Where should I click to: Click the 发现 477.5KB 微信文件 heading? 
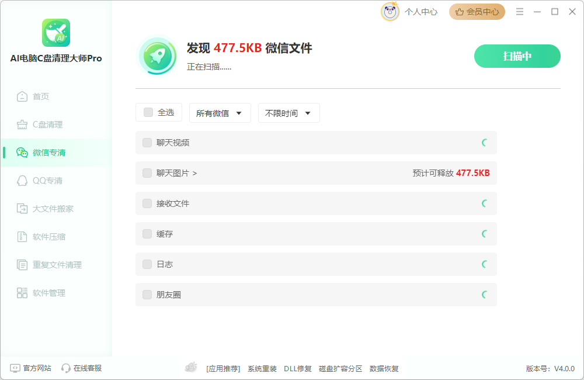[249, 48]
